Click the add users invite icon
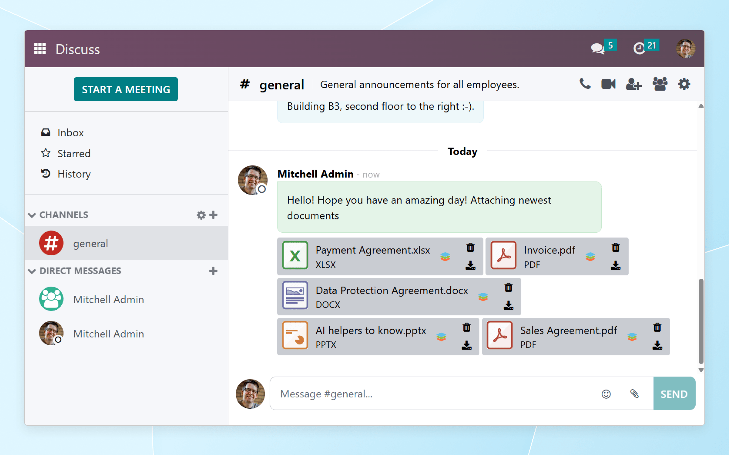This screenshot has width=729, height=455. click(x=634, y=84)
